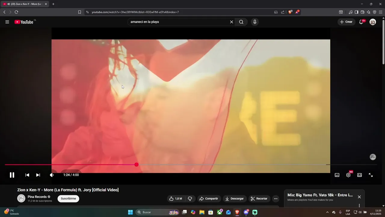
Task: Like the video (1,8 M)
Action: (x=176, y=199)
